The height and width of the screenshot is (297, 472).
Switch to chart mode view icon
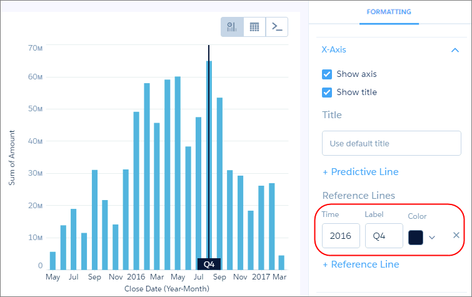(x=232, y=27)
